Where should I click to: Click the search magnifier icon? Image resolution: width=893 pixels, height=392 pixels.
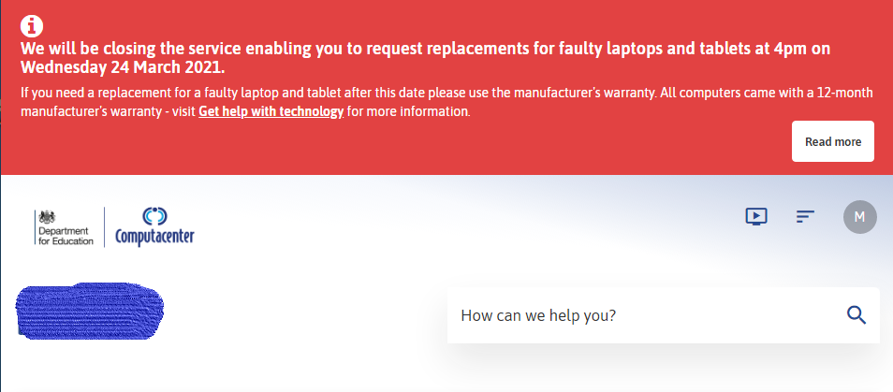click(x=856, y=314)
